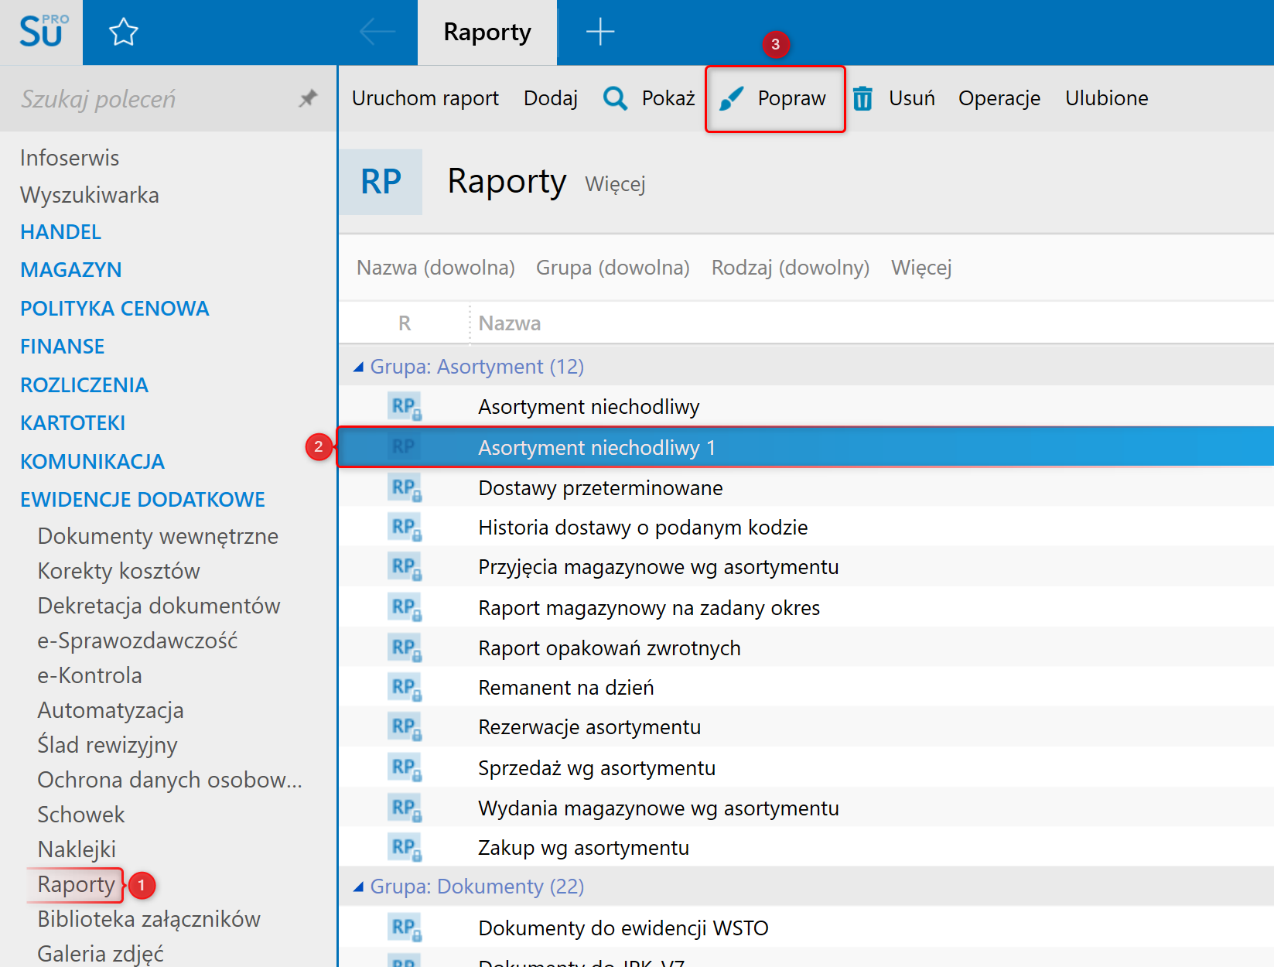Select Raport opakowań zwrotnych row
1274x967 pixels.
point(610,648)
